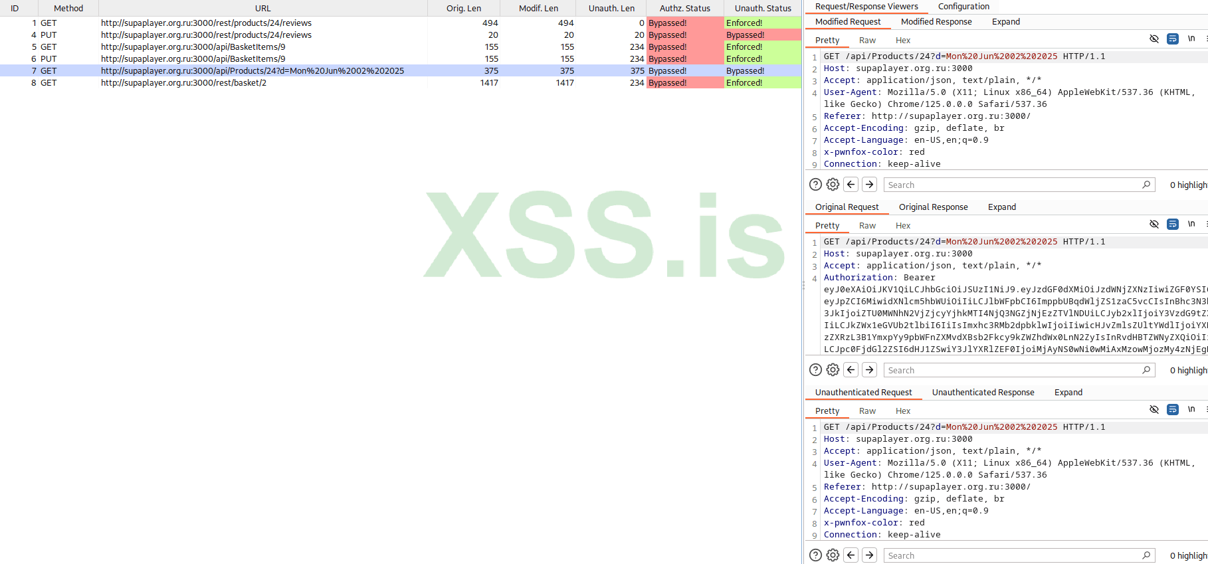The height and width of the screenshot is (564, 1208).
Task: Sort table by the Method column header
Action: pos(68,8)
